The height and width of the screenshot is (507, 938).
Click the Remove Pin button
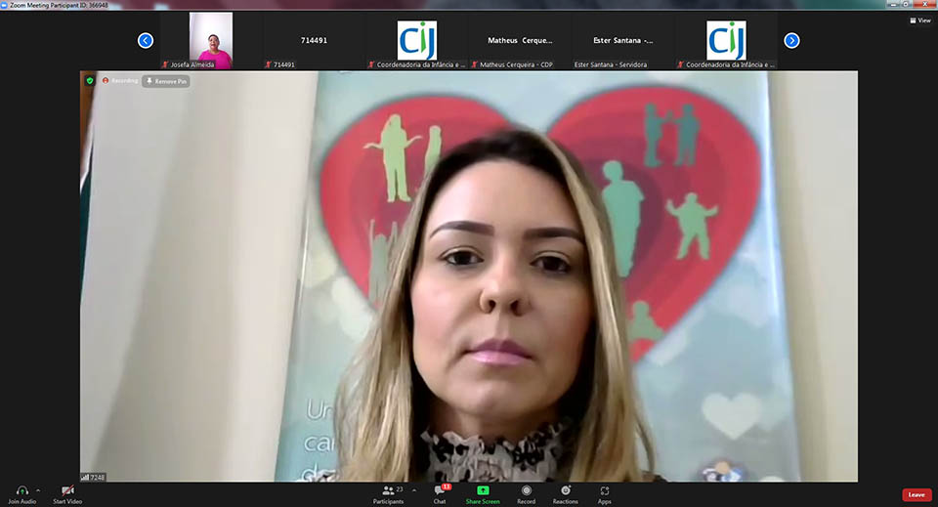click(166, 81)
